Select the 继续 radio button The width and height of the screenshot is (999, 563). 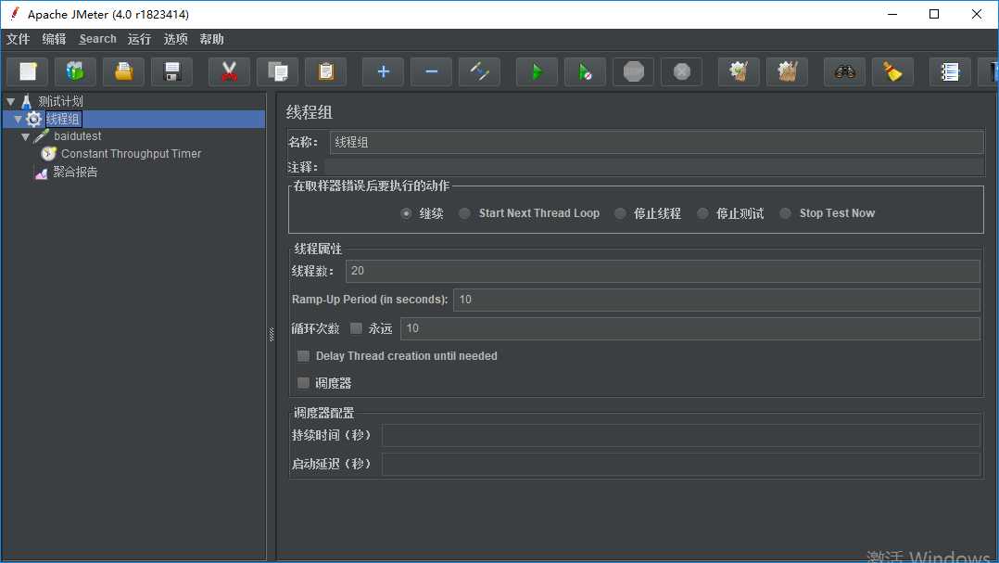(406, 213)
